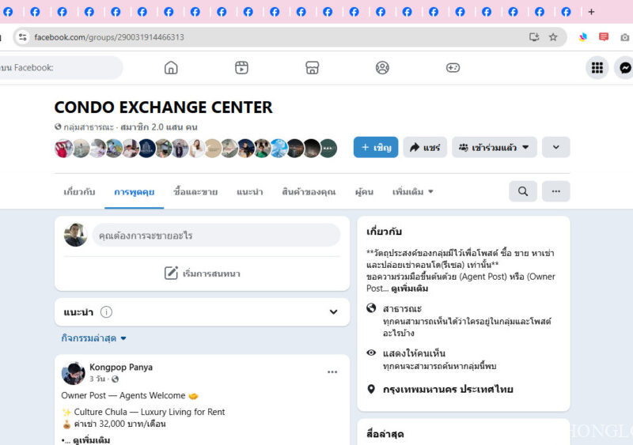
Task: Click the กรุงเทพมหานคร ประเทศไทย location text
Action: point(448,390)
